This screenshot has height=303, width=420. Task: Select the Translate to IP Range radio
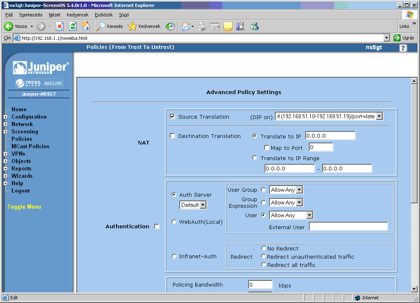[x=255, y=158]
